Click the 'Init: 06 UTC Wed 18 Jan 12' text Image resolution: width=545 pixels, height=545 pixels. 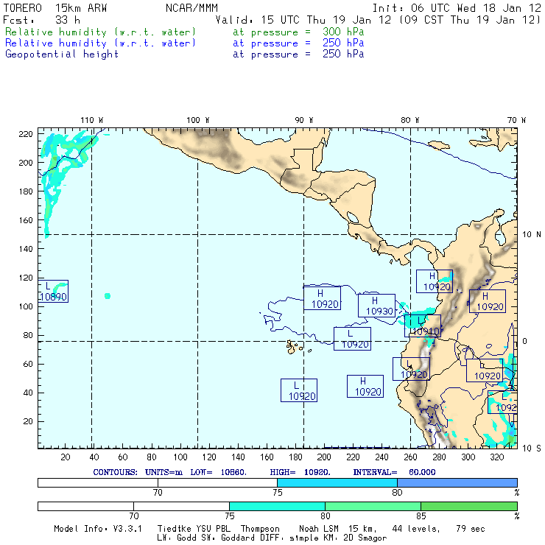[457, 8]
